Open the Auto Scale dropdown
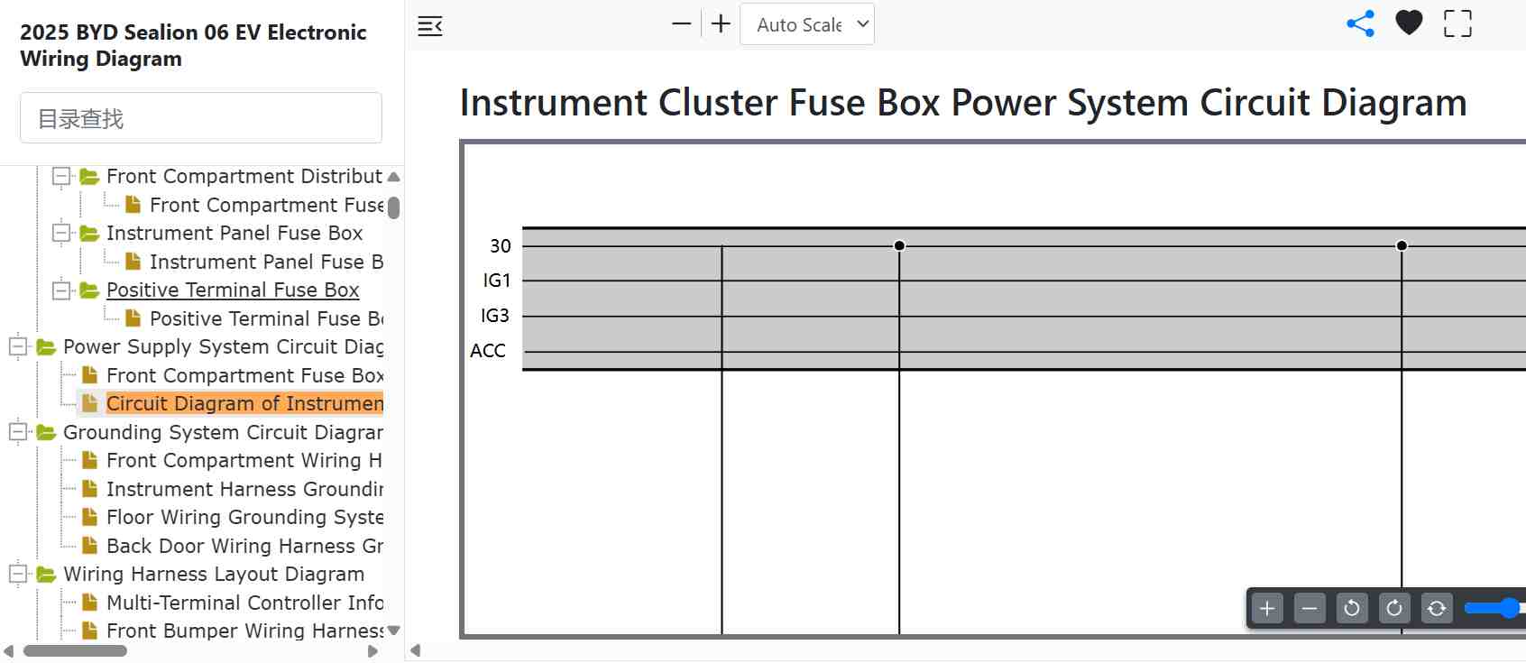Viewport: 1526px width, 663px height. pos(807,24)
